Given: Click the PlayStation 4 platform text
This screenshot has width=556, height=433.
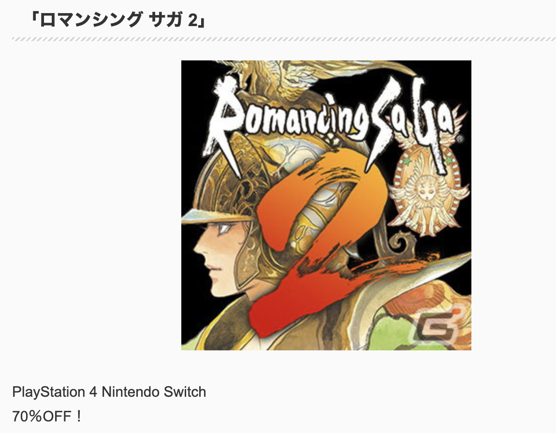Looking at the screenshot, I should pos(55,392).
